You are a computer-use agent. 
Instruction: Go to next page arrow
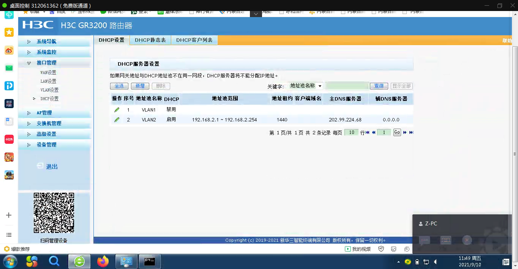point(405,132)
